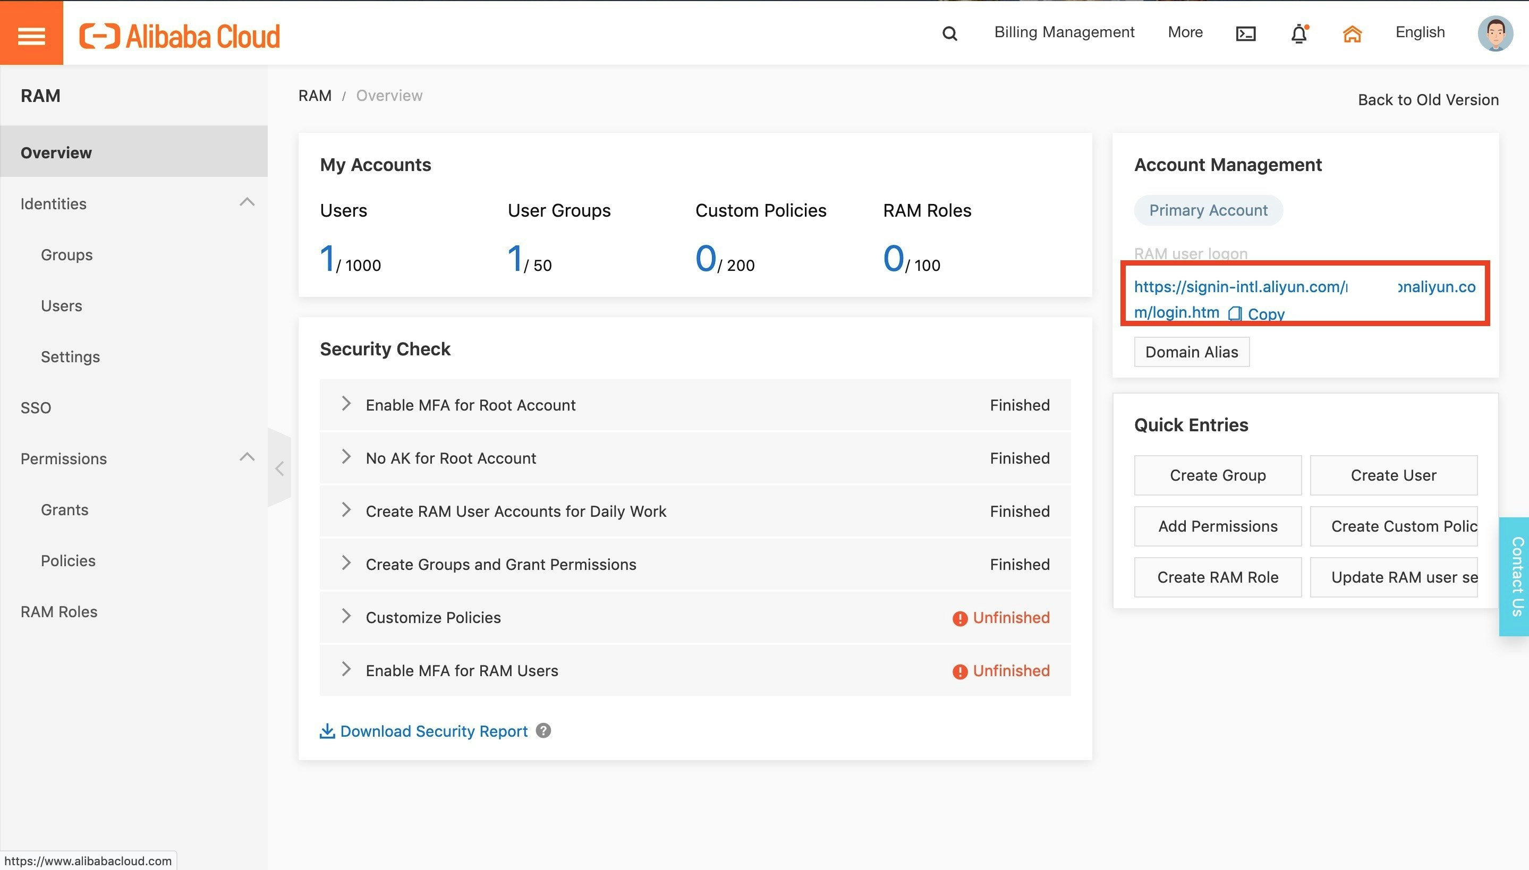The image size is (1529, 870).
Task: Open Grants in the sidebar
Action: coord(64,510)
